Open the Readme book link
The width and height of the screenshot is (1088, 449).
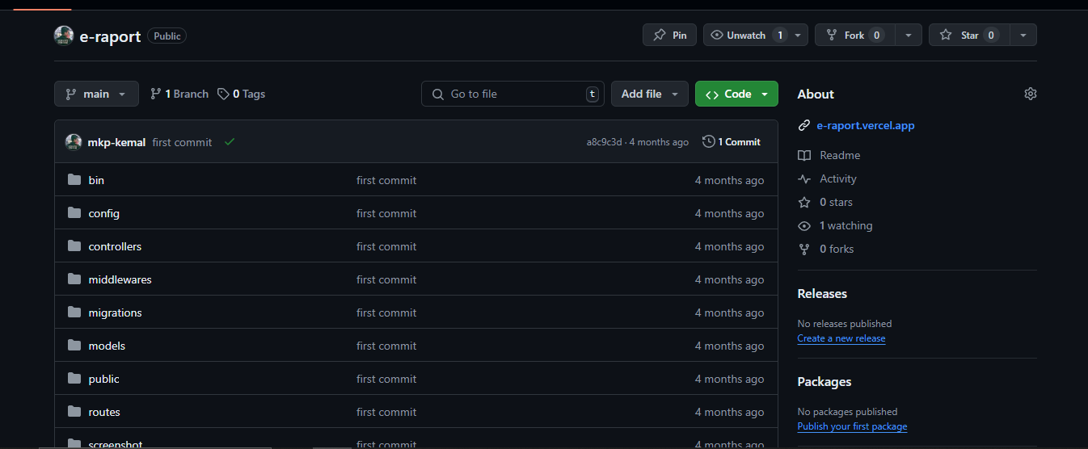[x=839, y=155]
